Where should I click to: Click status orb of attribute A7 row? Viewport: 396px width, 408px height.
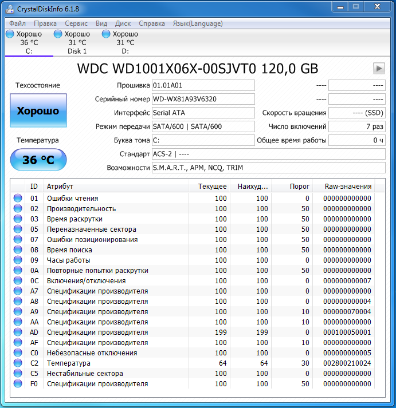click(18, 291)
